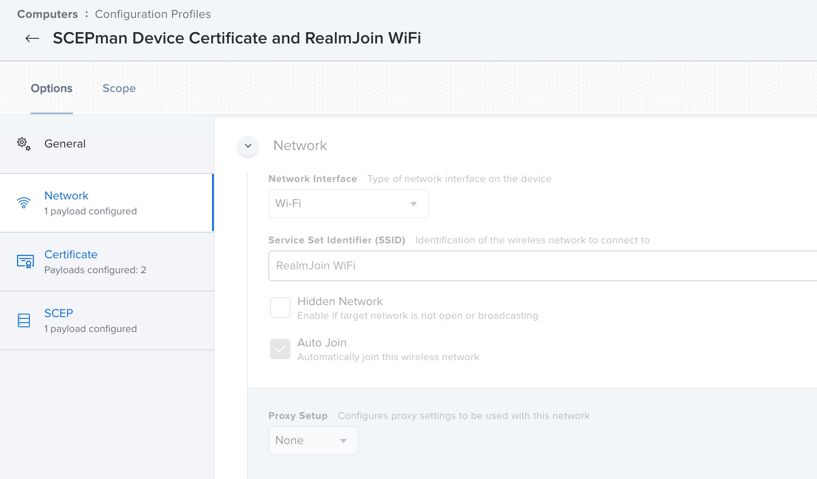This screenshot has width=817, height=479.
Task: Click the SSID input field
Action: [541, 266]
